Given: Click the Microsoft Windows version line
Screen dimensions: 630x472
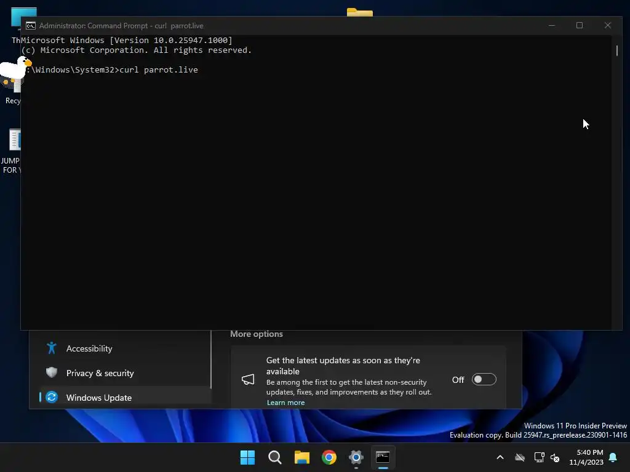Looking at the screenshot, I should 127,40.
